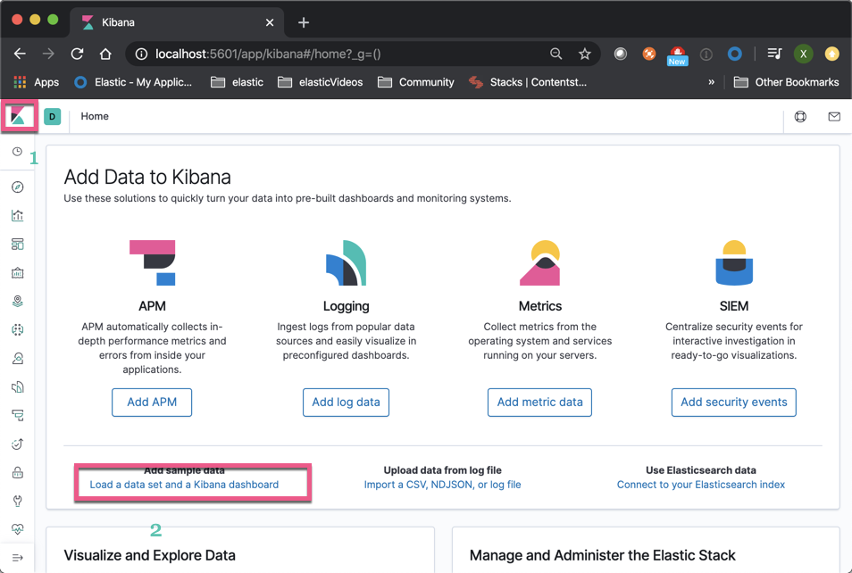Open the Canvas app icon
The image size is (852, 573).
tap(18, 272)
